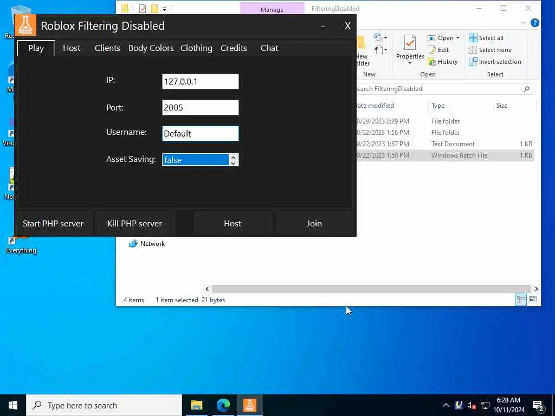
Task: Click the Explorer scroll right arrow
Action: coord(536,289)
